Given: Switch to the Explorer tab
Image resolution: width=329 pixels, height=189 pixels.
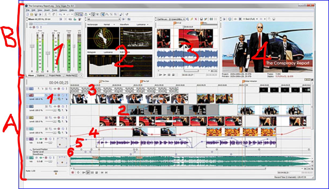Looking at the screenshot, I should tap(41, 75).
